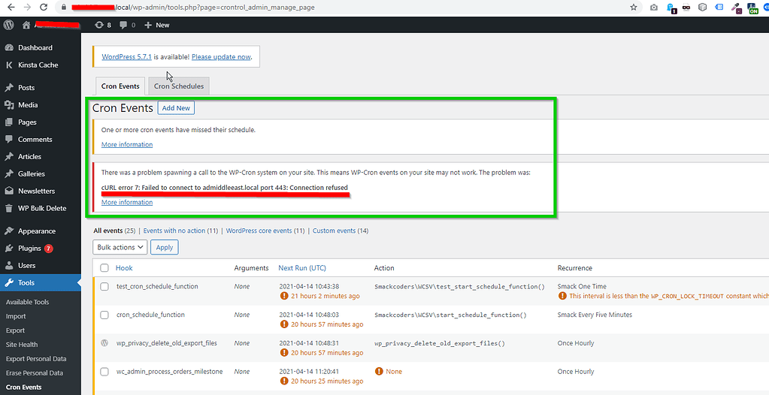Click the cURL error 7 message
769x395 pixels.
point(225,188)
